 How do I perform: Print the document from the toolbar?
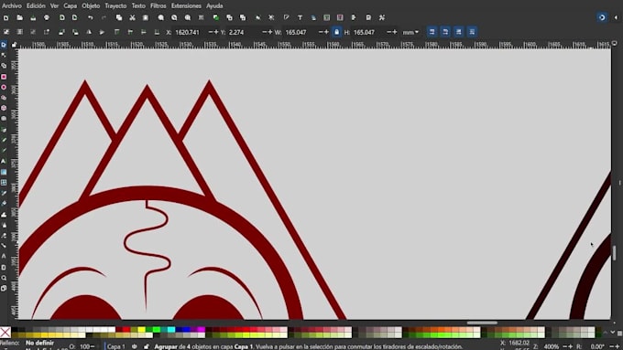(47, 18)
